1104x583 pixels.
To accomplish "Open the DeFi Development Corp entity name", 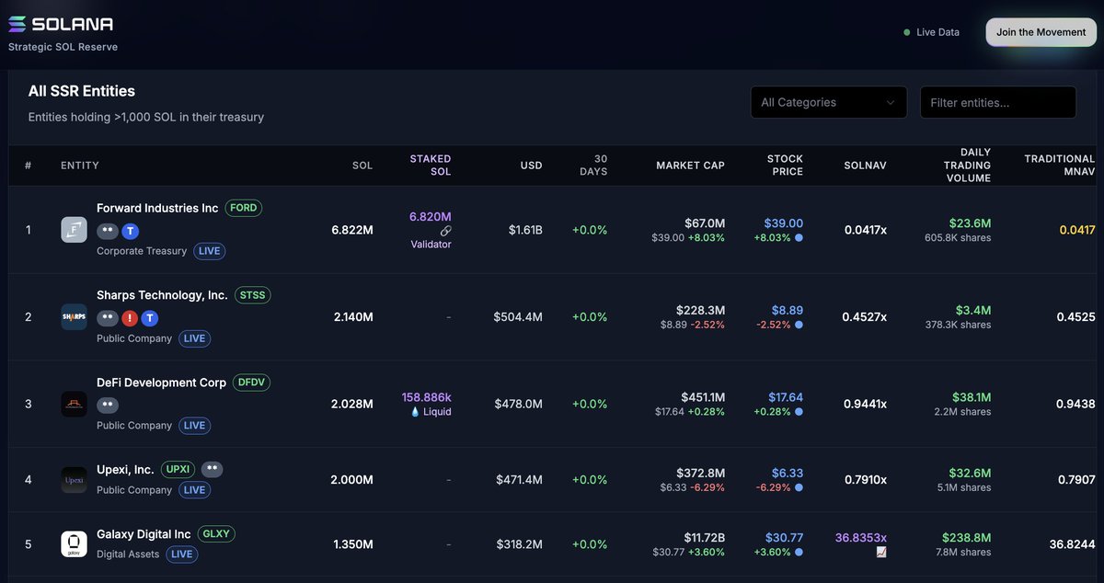I will point(161,383).
